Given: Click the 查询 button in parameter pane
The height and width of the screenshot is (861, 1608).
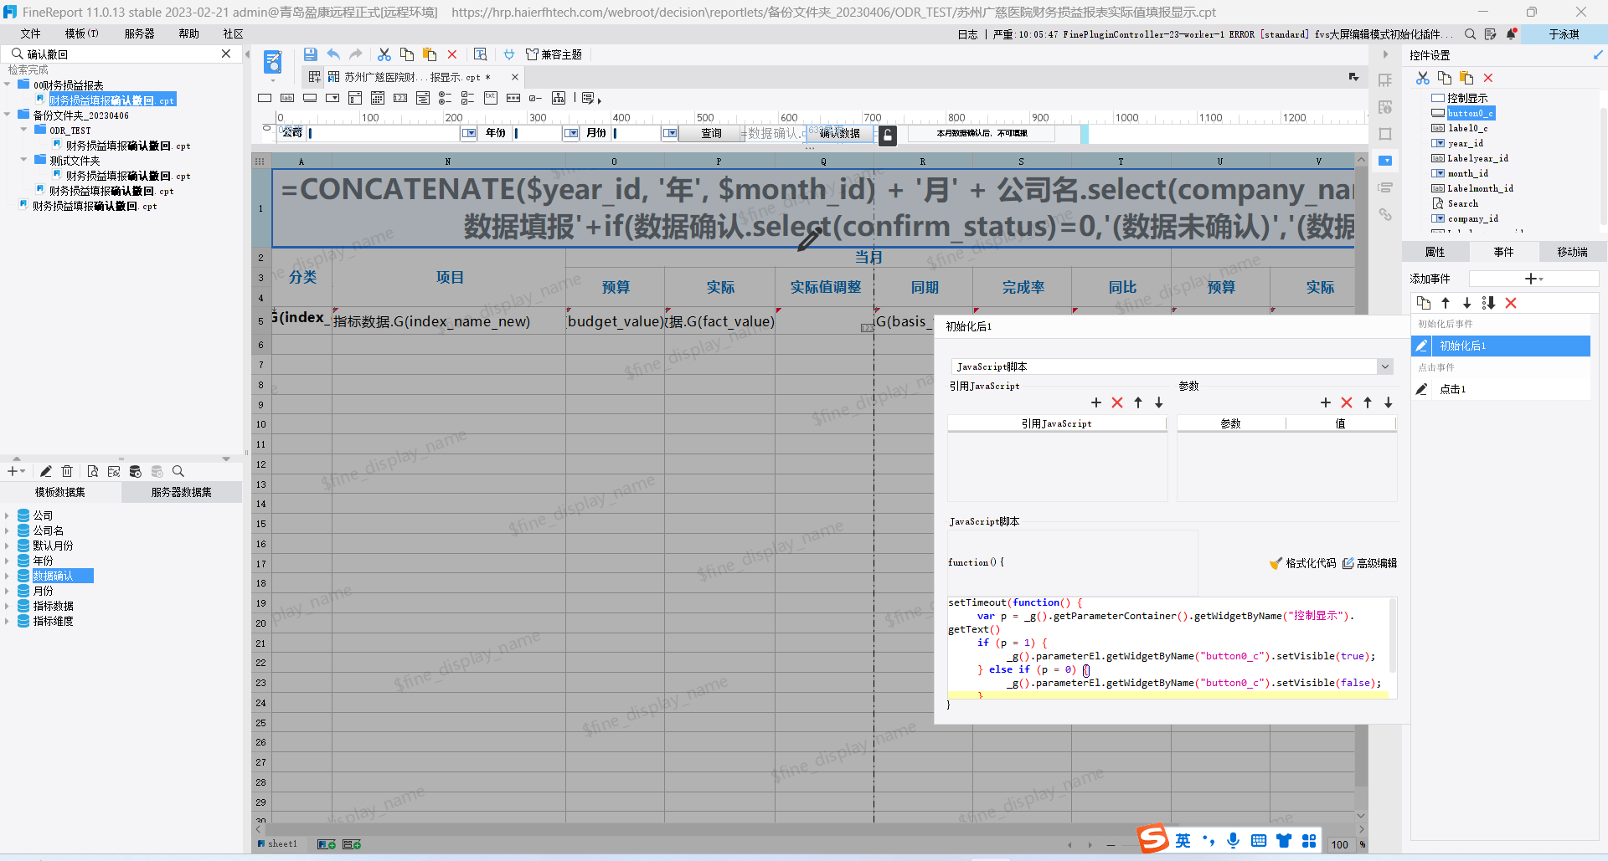Looking at the screenshot, I should click(711, 133).
